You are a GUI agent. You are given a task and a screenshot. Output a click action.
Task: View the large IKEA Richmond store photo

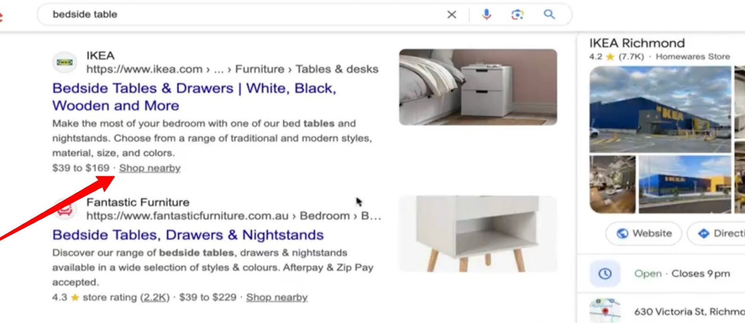pos(660,109)
